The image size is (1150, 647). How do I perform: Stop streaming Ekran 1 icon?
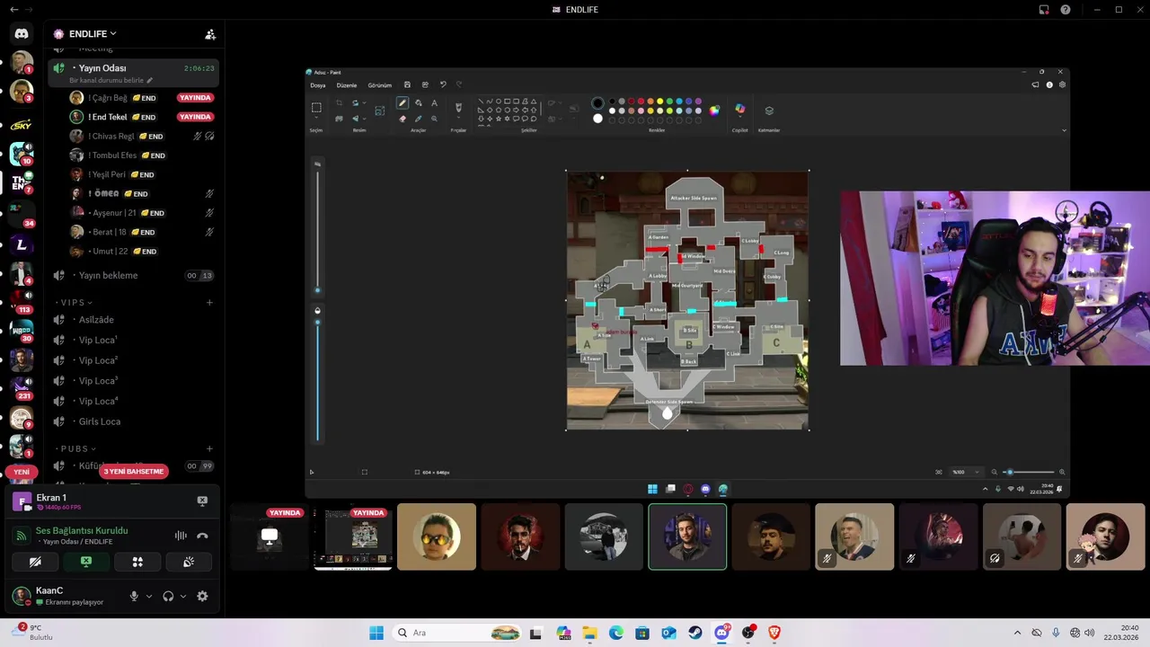pyautogui.click(x=202, y=501)
